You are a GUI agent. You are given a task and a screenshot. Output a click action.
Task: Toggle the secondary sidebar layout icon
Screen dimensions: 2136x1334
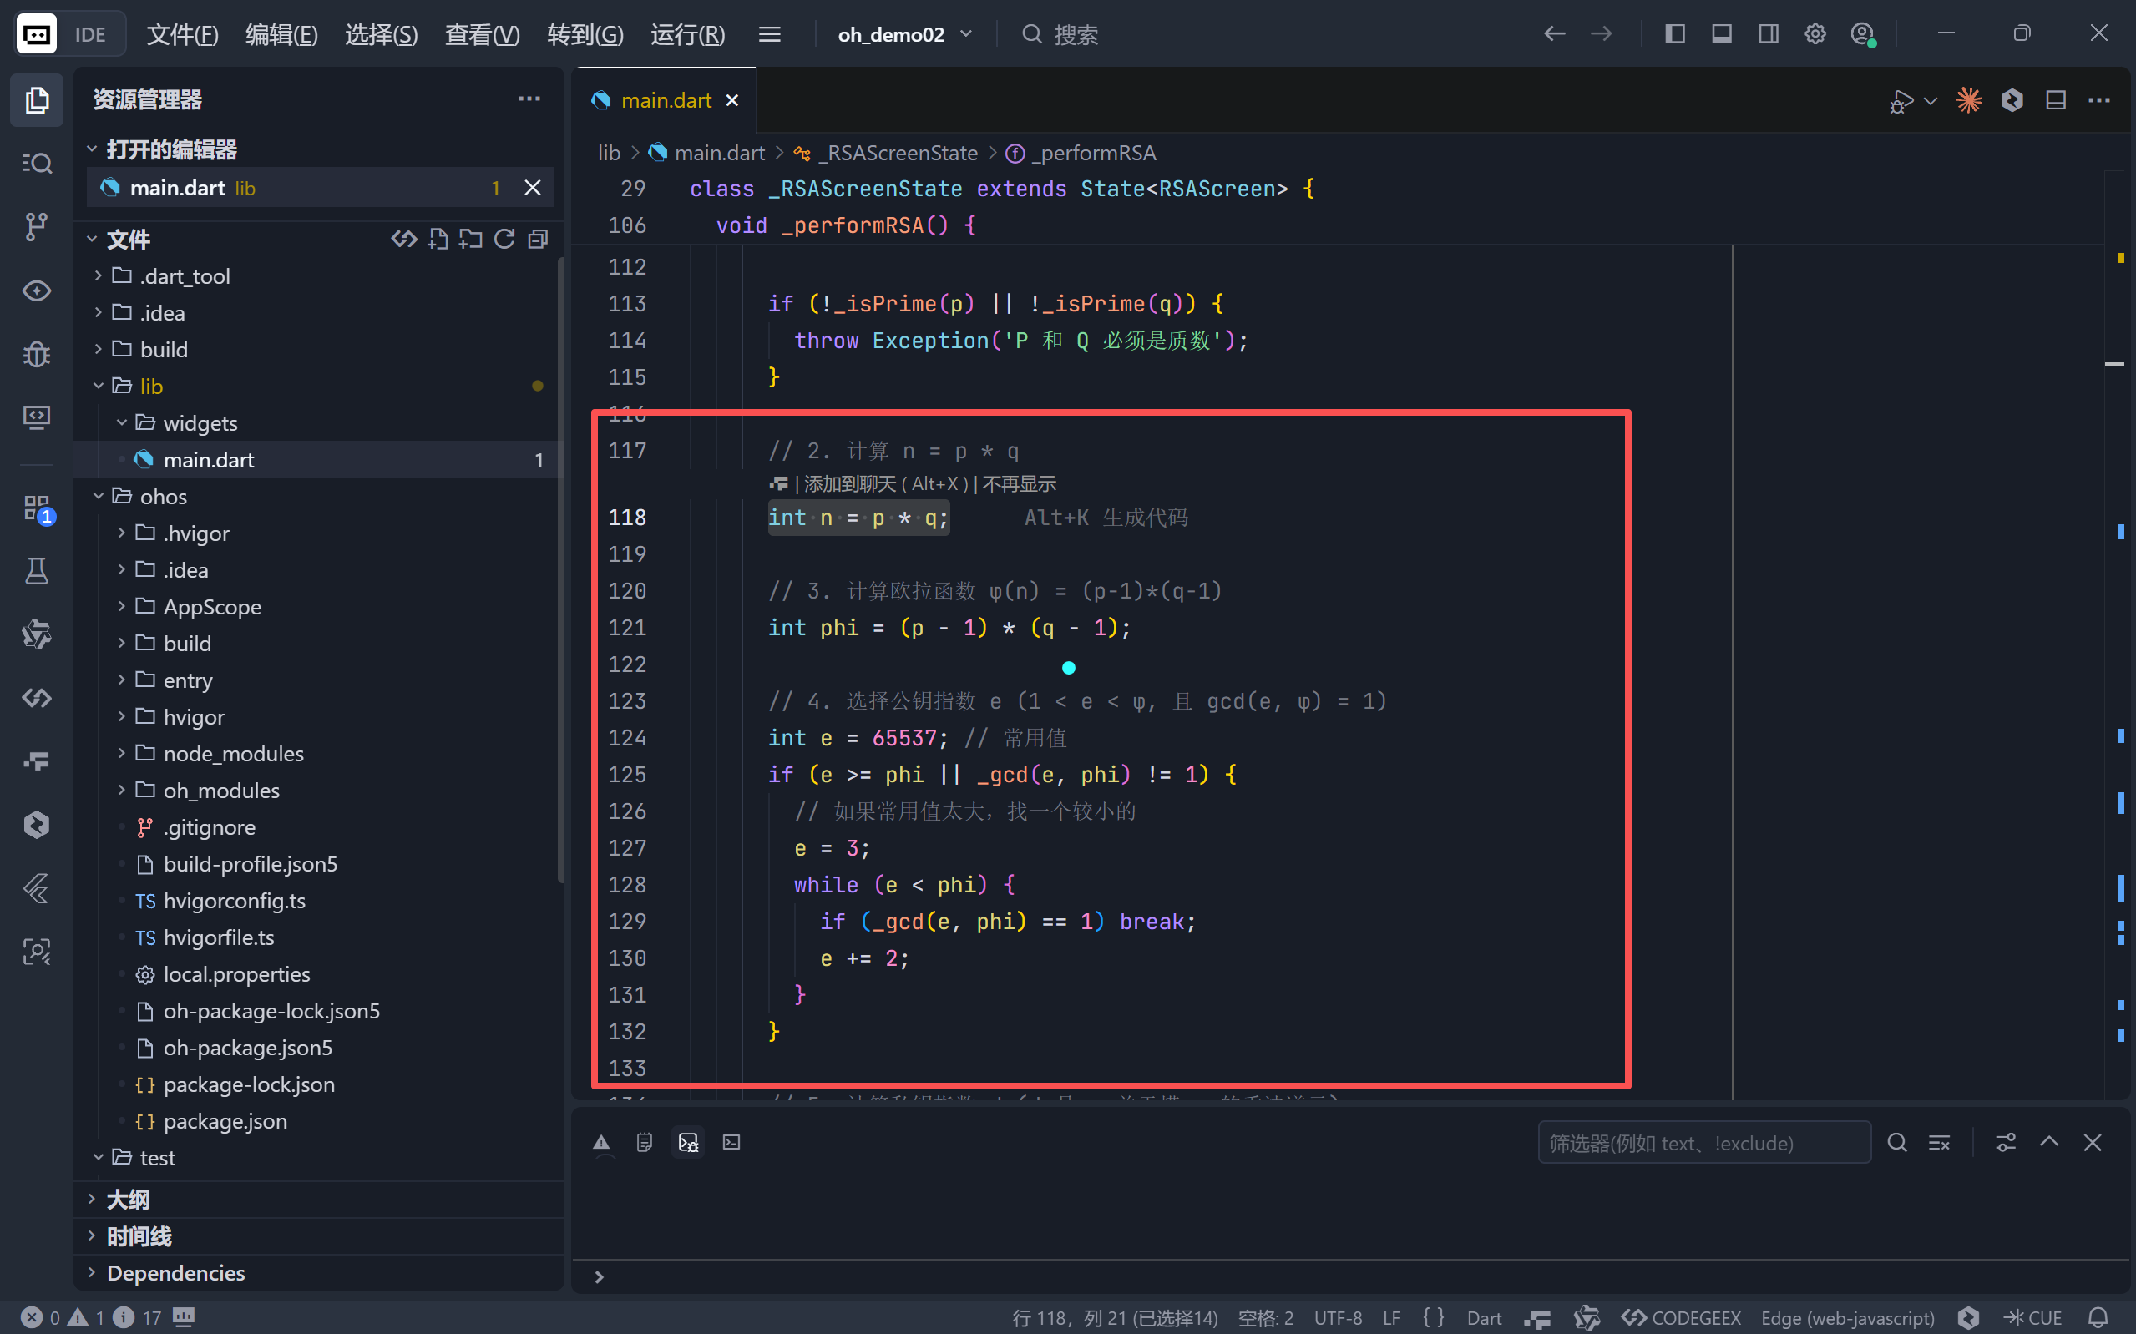point(1768,34)
